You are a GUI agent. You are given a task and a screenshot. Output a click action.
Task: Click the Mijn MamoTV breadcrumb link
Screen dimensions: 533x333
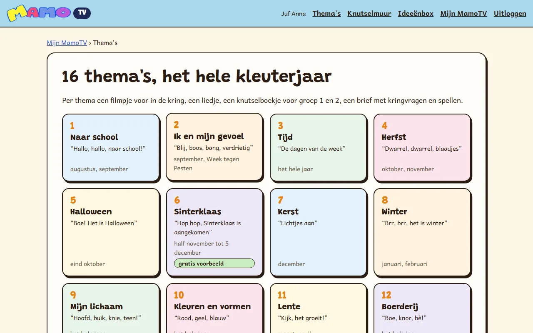67,43
